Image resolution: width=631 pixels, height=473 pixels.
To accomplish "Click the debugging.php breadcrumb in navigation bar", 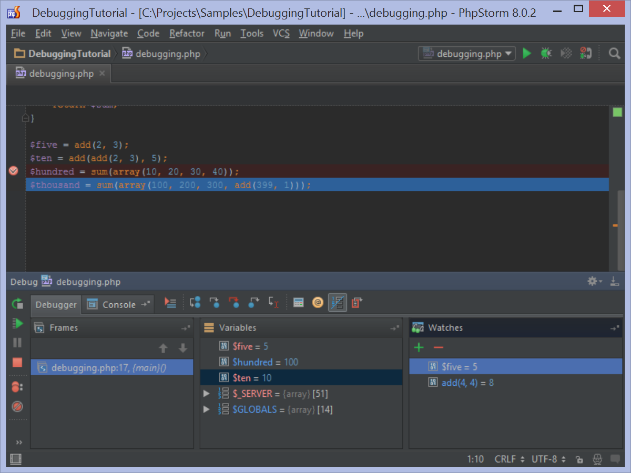I will coord(161,54).
